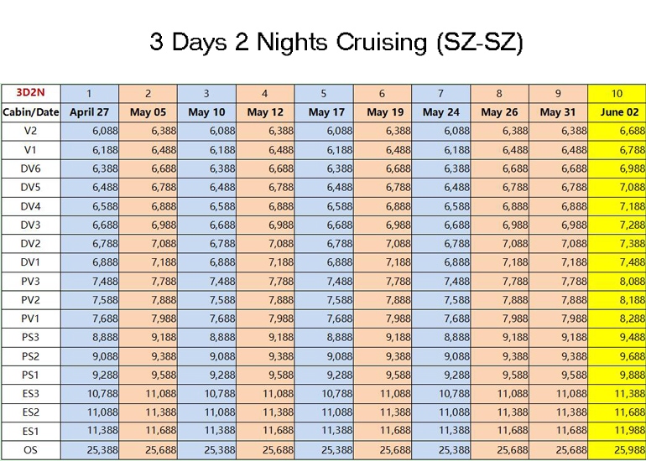Select the column number 5 header cell

click(324, 93)
